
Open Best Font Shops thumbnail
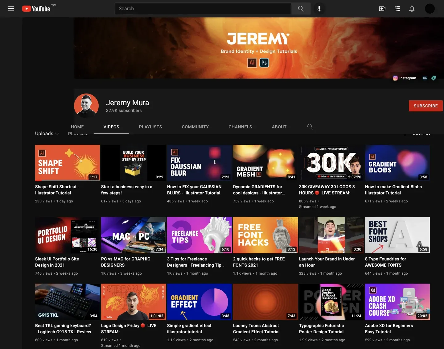[x=397, y=235]
